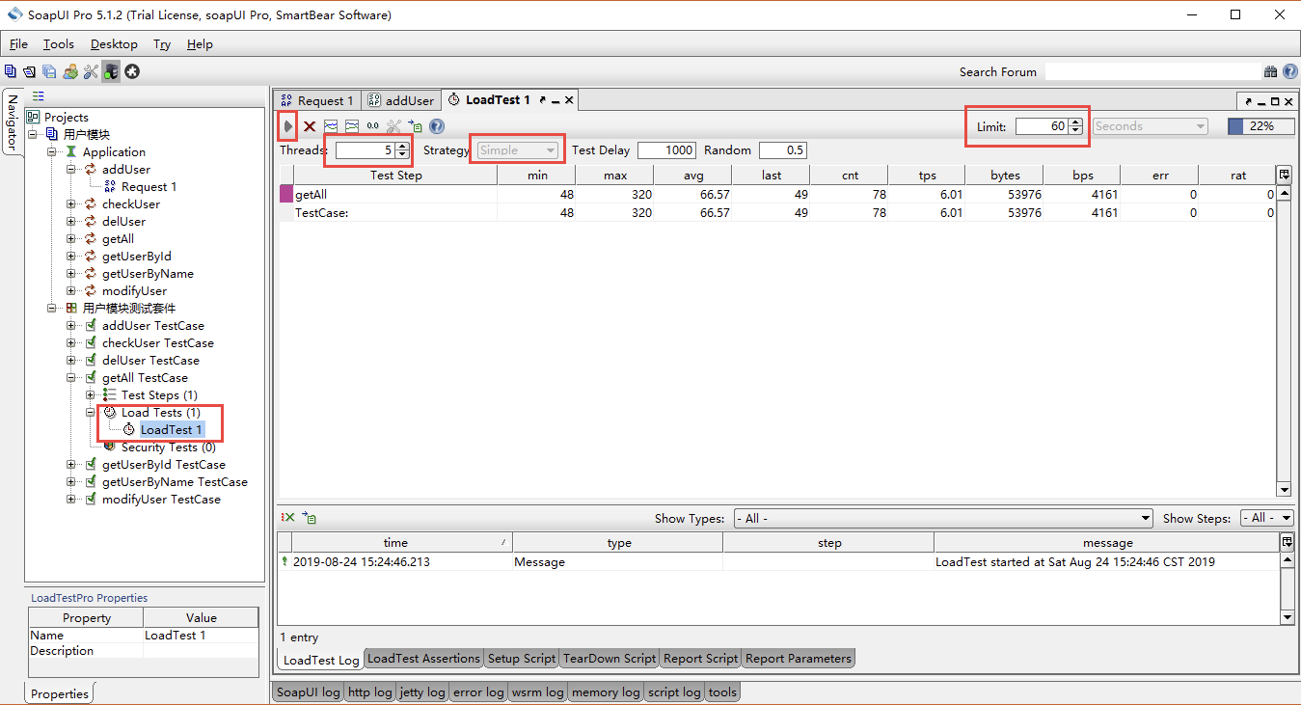Open the Strategy dropdown
The height and width of the screenshot is (705, 1301).
coord(518,150)
